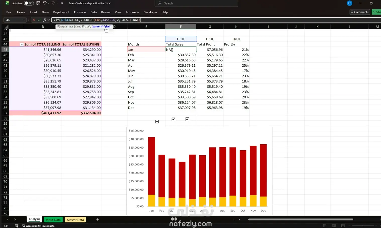Screen dimensions: 381x228
Task: Select the Jan red bar in chart
Action: [151, 166]
